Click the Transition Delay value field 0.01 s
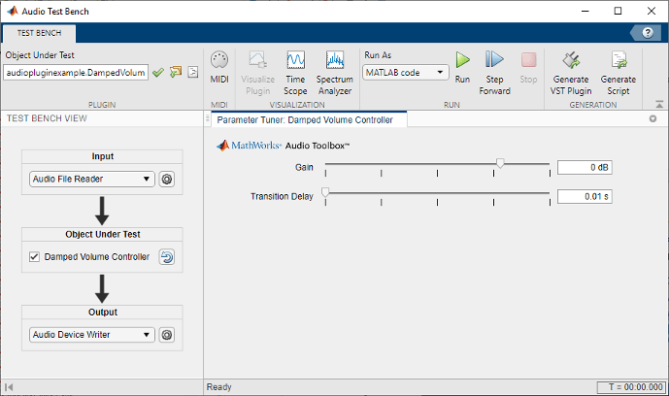Image resolution: width=669 pixels, height=396 pixels. click(585, 196)
